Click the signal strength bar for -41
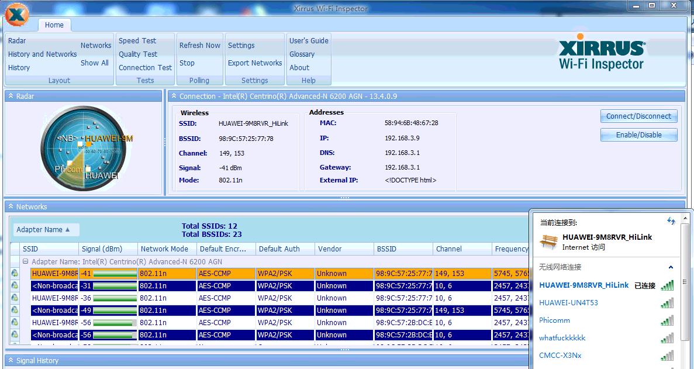 [115, 274]
